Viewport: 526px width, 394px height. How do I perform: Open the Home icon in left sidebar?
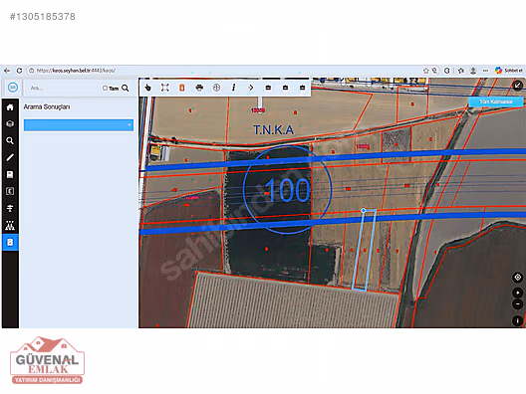point(10,107)
